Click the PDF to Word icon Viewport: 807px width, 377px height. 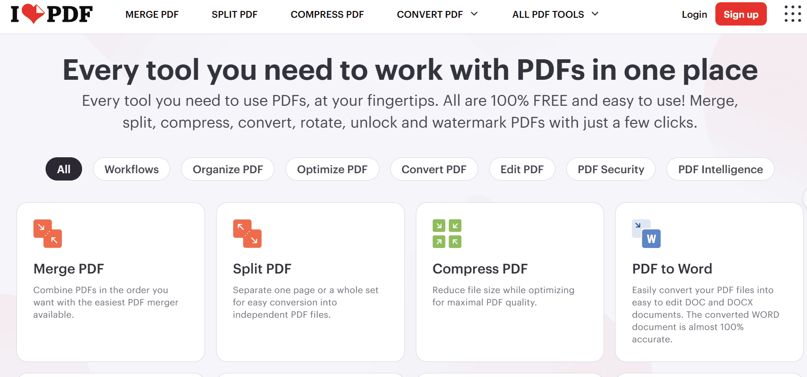click(x=646, y=233)
